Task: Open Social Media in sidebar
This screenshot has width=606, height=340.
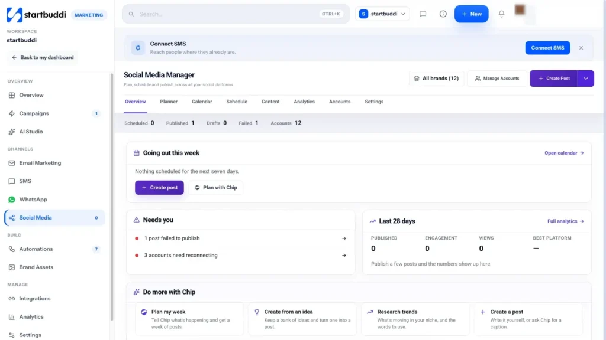Action: click(x=54, y=218)
